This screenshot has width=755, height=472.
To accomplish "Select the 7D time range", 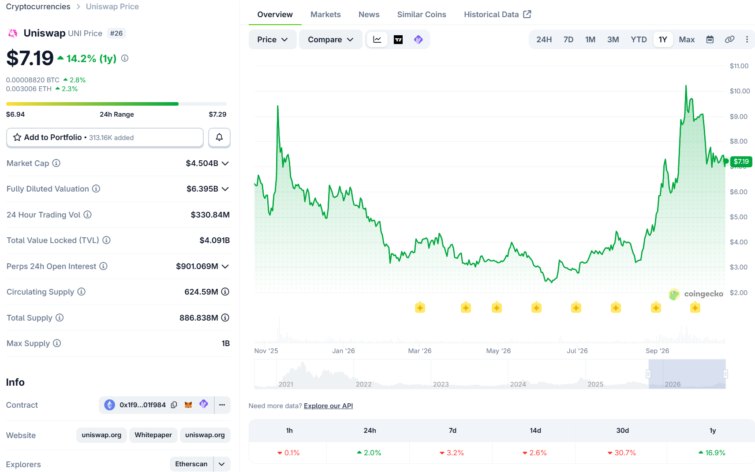I will 568,40.
